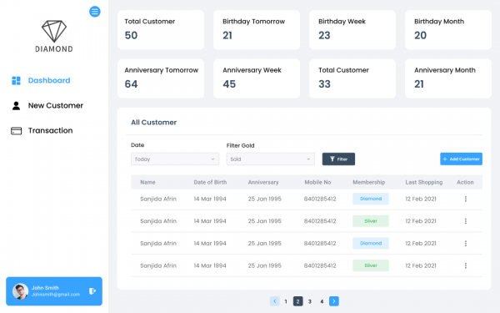This screenshot has height=313, width=500.
Task: Click the Transaction card icon
Action: click(x=17, y=131)
